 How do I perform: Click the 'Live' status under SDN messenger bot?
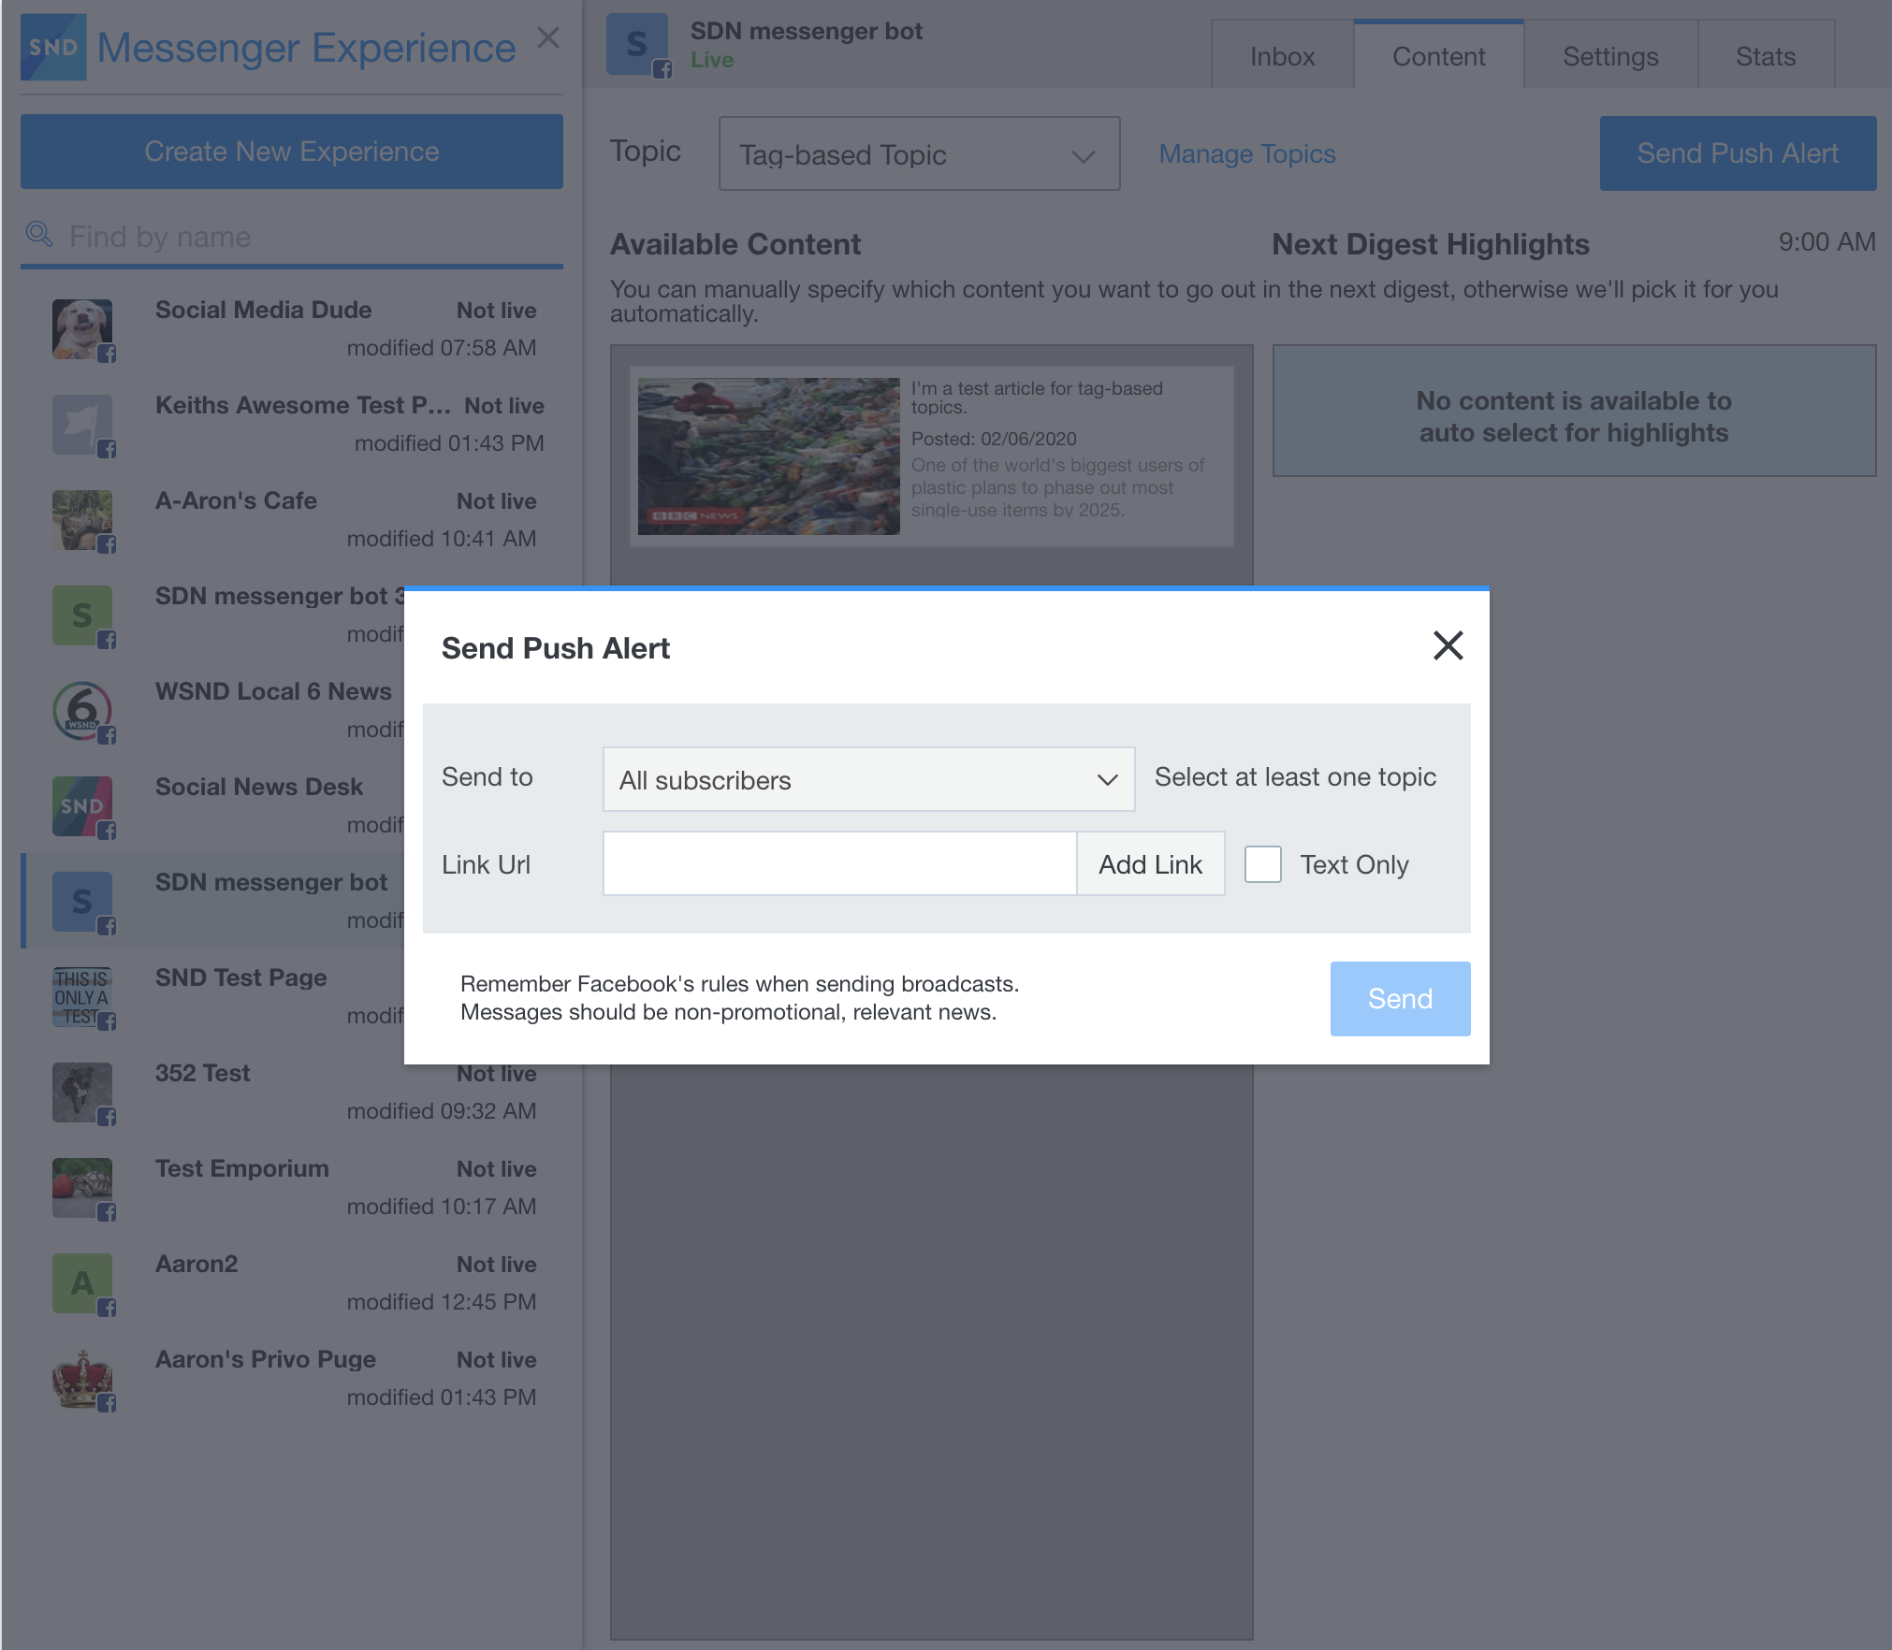[712, 60]
